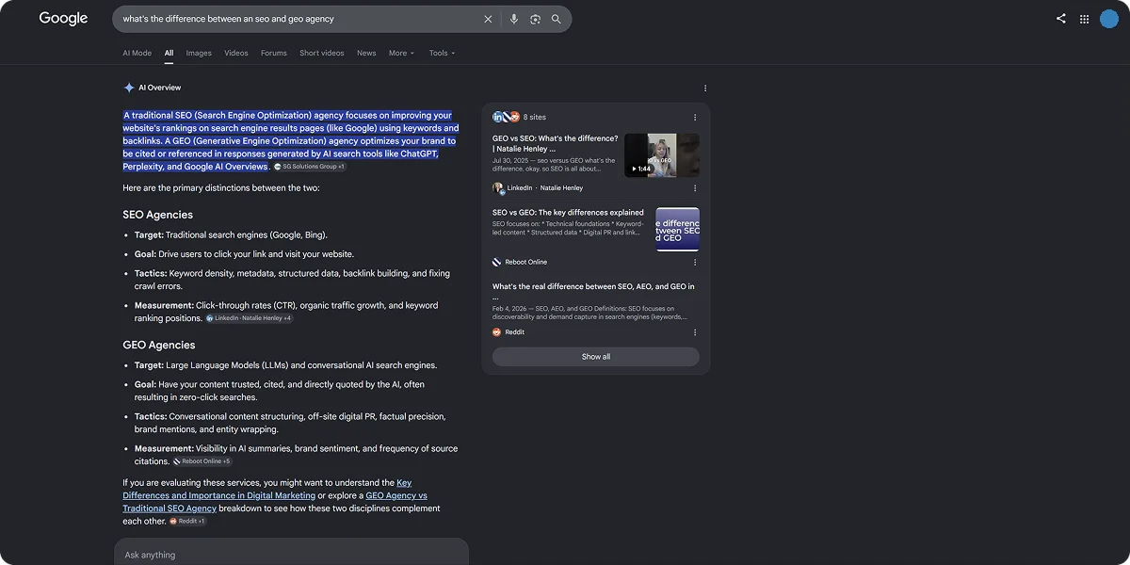Open search by image camera icon
The width and height of the screenshot is (1130, 565).
[535, 19]
